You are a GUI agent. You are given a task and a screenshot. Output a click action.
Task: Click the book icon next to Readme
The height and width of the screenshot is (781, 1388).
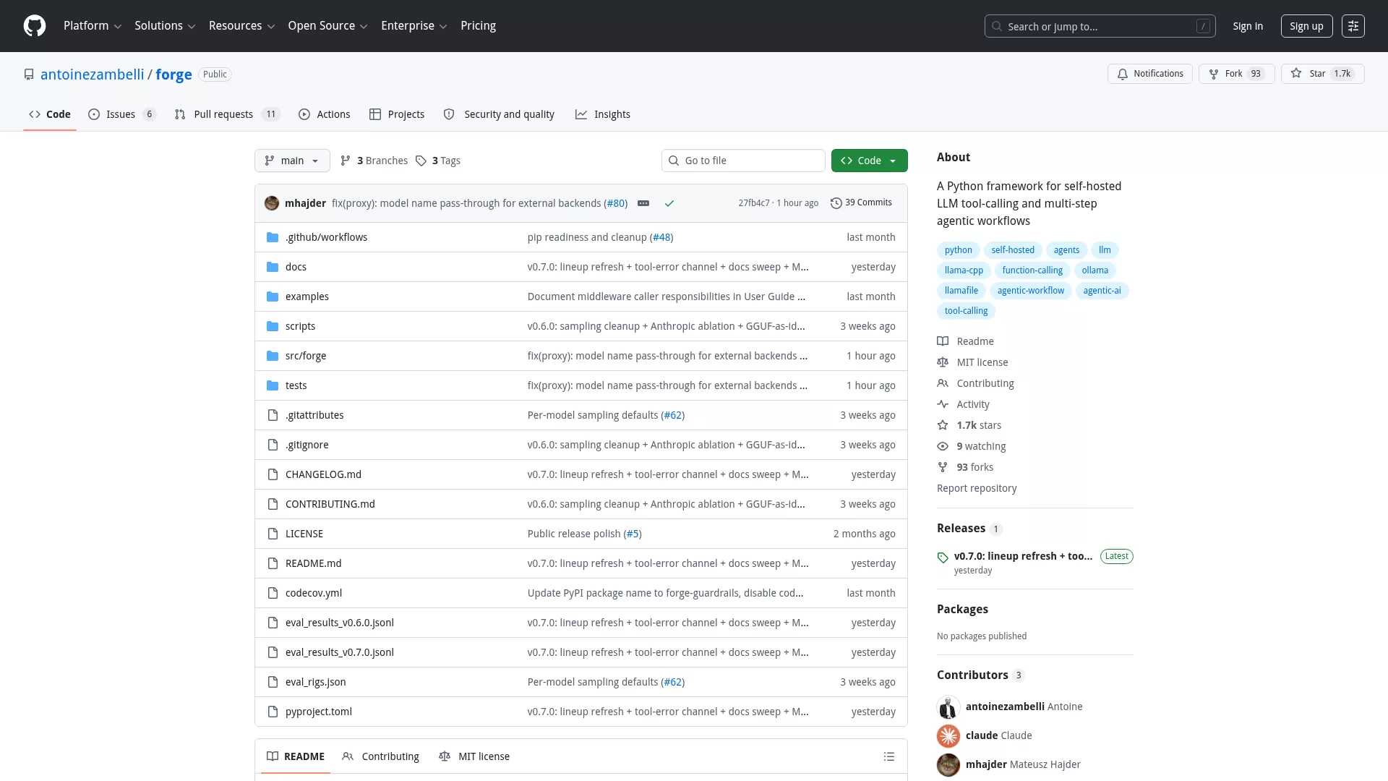click(x=943, y=341)
